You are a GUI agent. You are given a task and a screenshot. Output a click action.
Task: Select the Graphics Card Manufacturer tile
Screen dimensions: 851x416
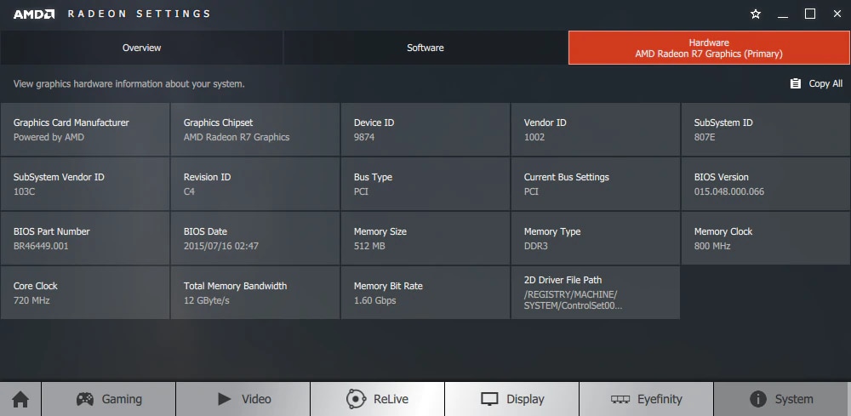pyautogui.click(x=84, y=129)
